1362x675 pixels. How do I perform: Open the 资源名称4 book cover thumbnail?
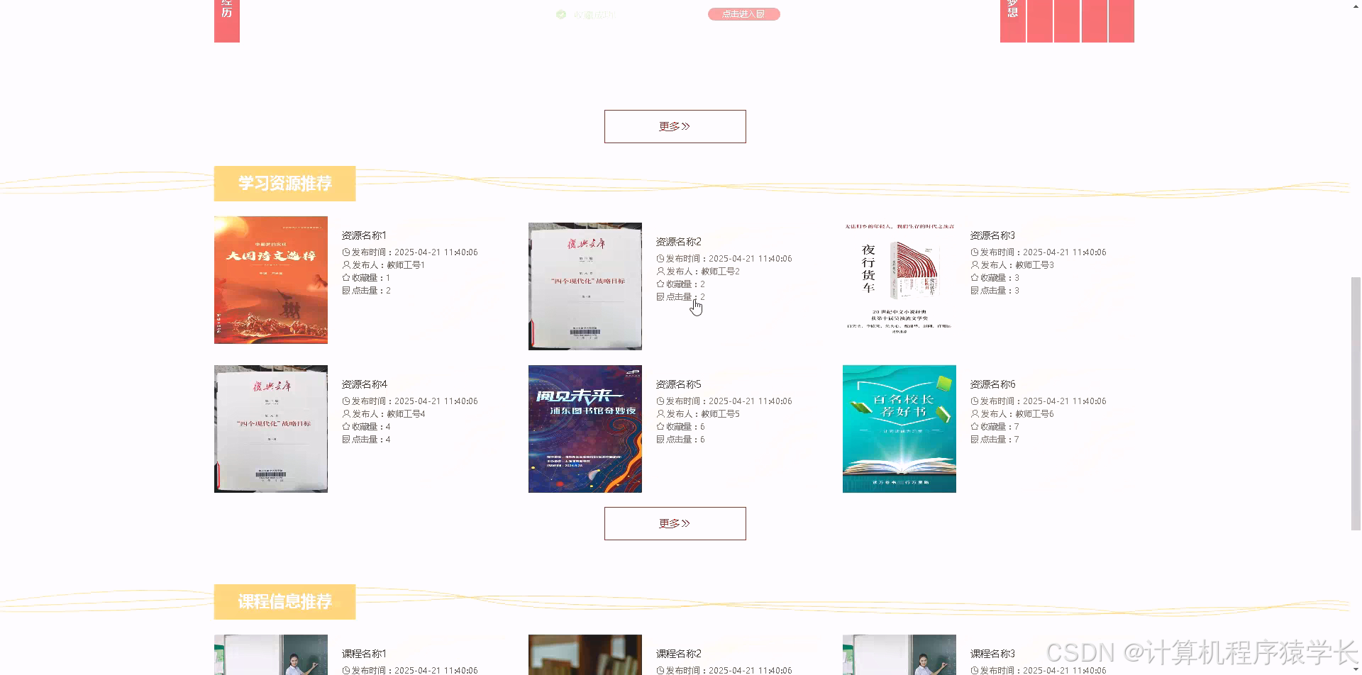click(x=270, y=428)
